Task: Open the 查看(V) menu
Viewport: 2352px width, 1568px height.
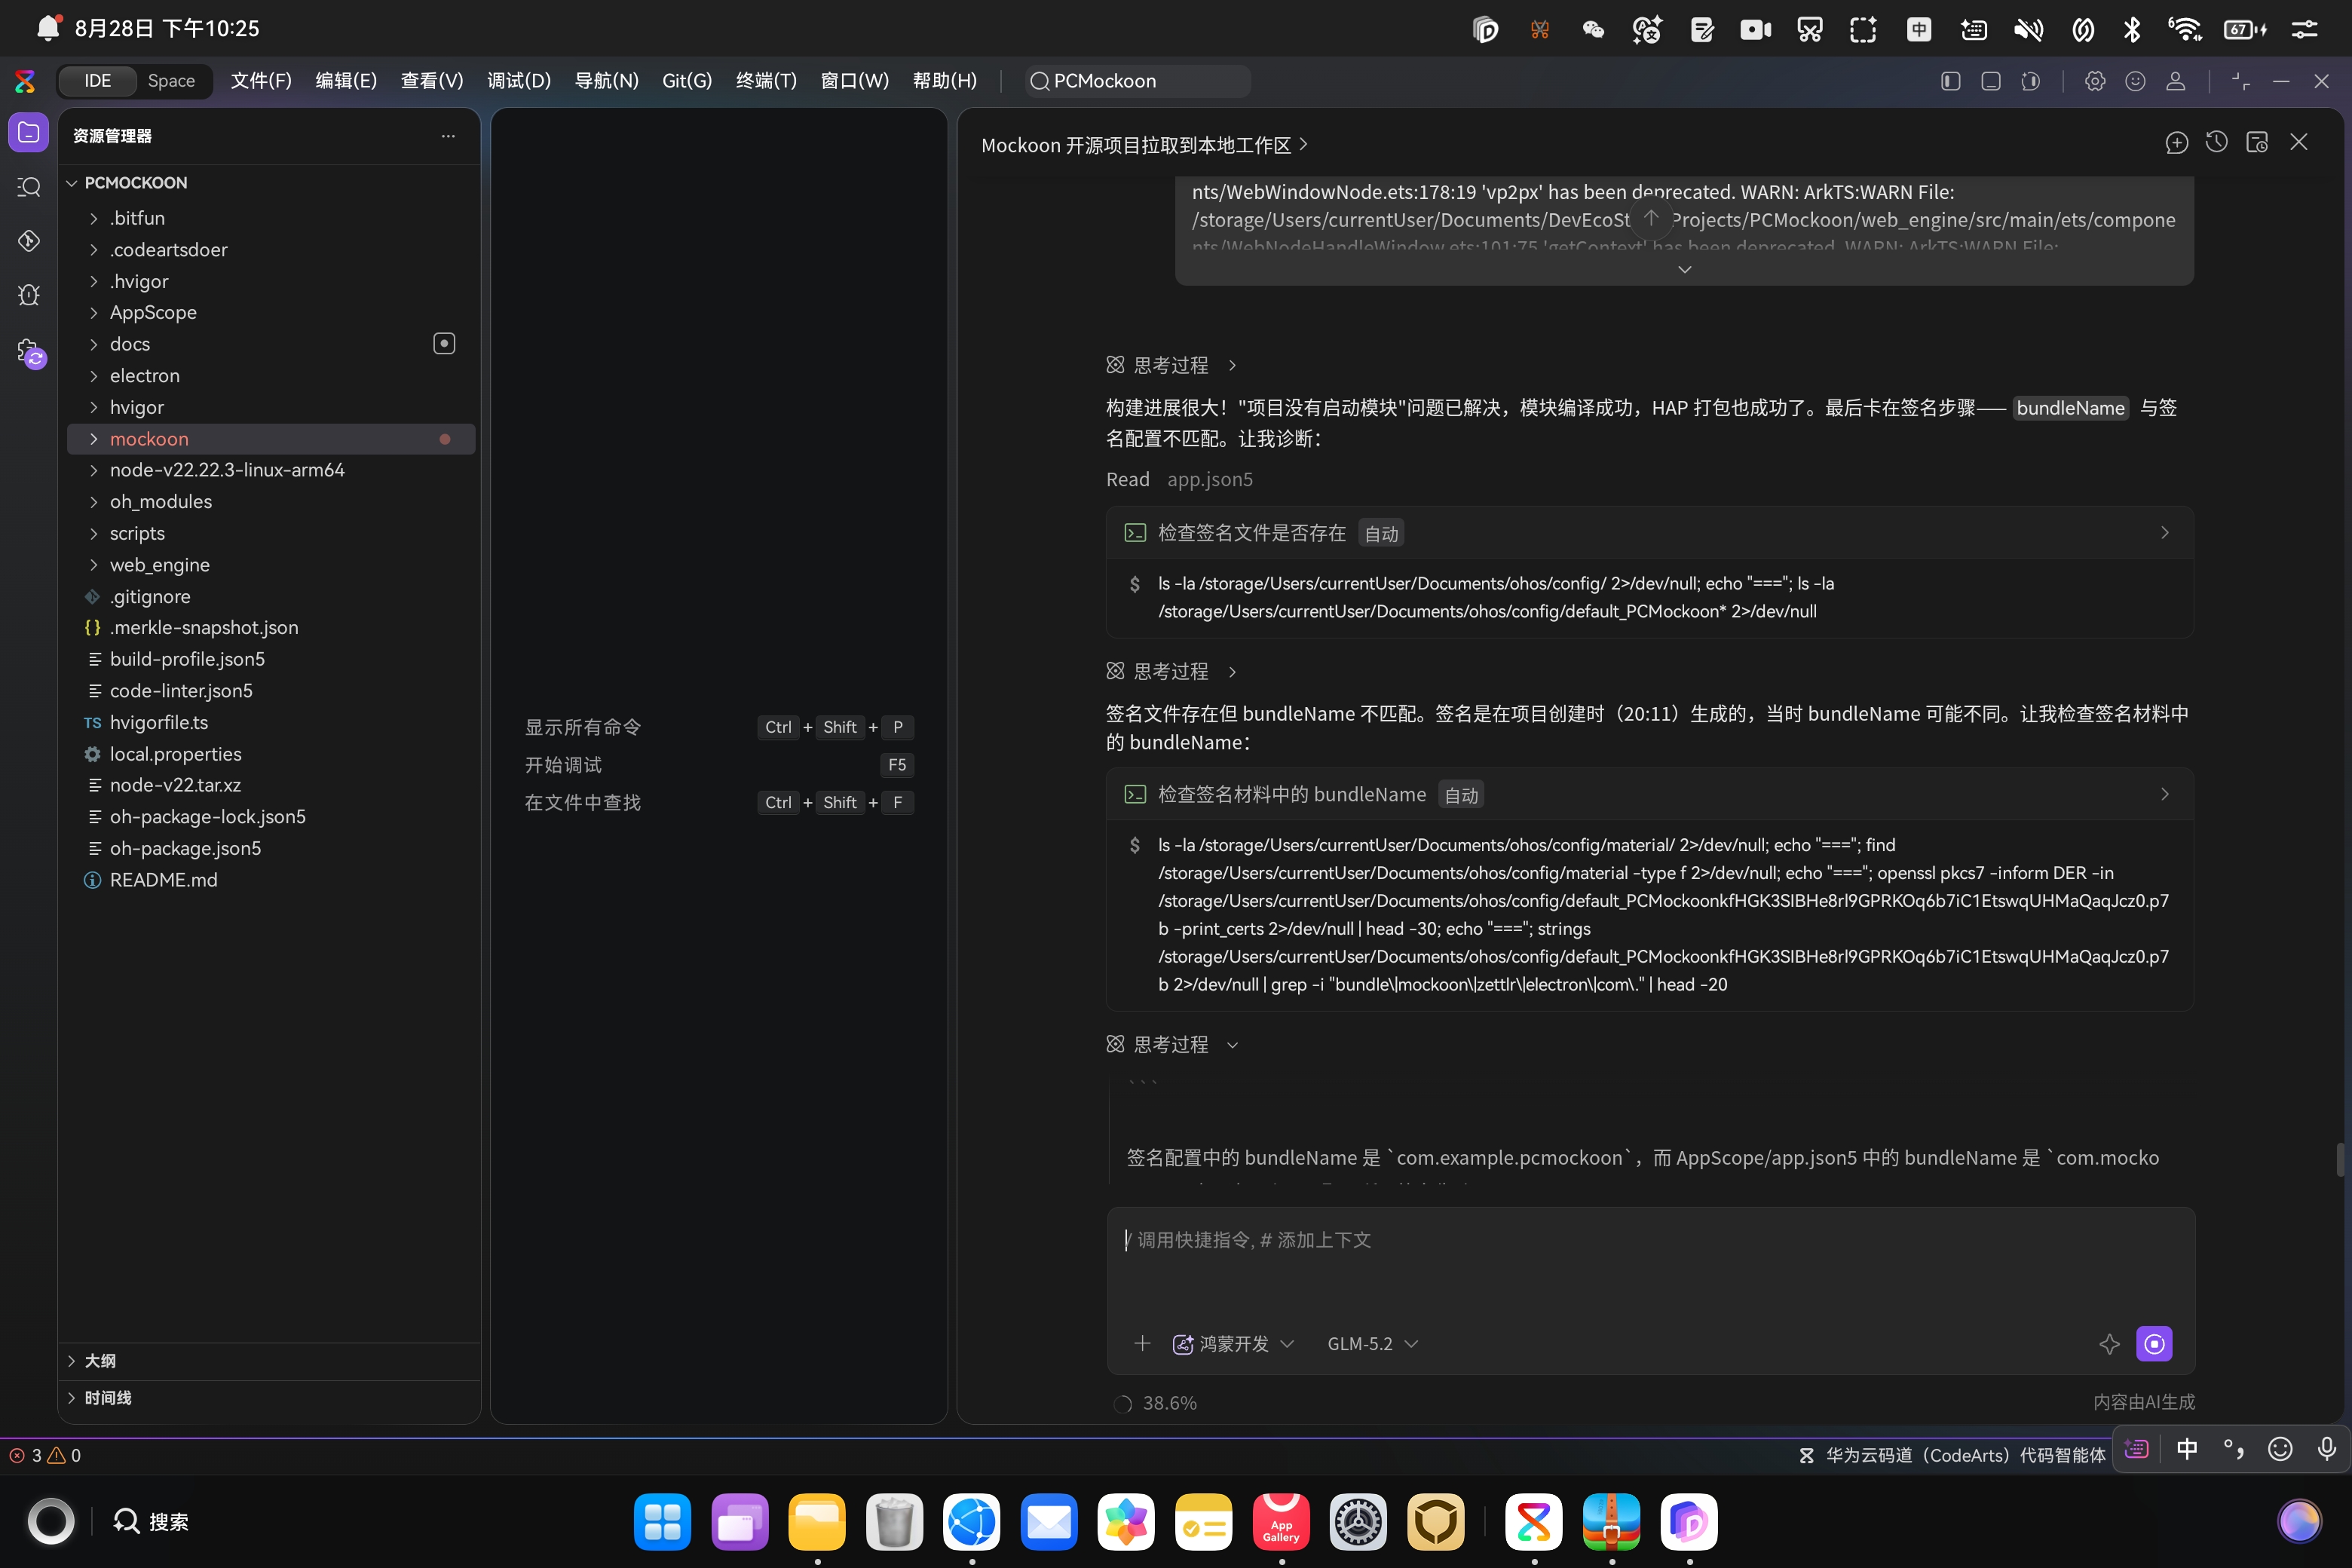Action: click(x=432, y=81)
